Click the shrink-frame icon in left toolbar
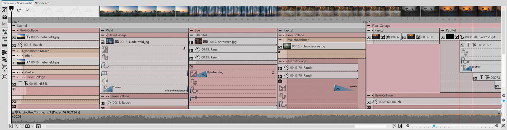Image resolution: width=507 pixels, height=130 pixels. (4, 67)
